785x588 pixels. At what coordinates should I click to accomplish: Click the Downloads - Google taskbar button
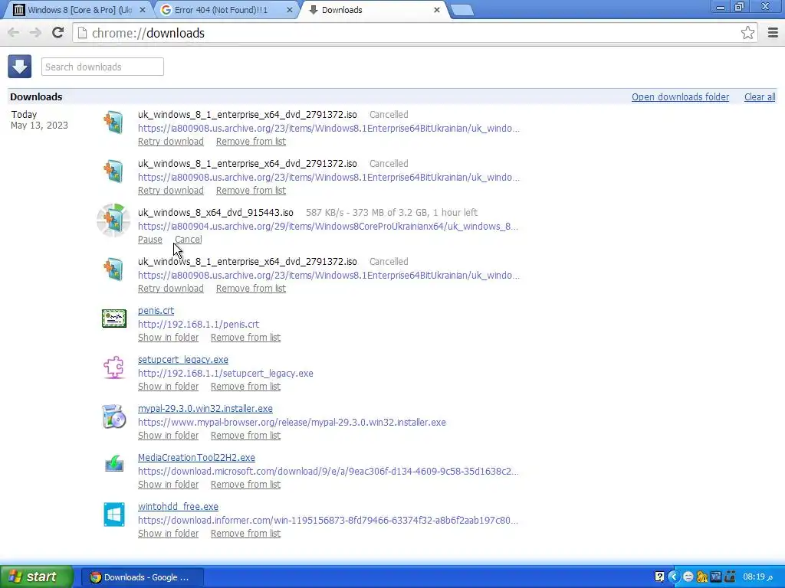pyautogui.click(x=142, y=577)
